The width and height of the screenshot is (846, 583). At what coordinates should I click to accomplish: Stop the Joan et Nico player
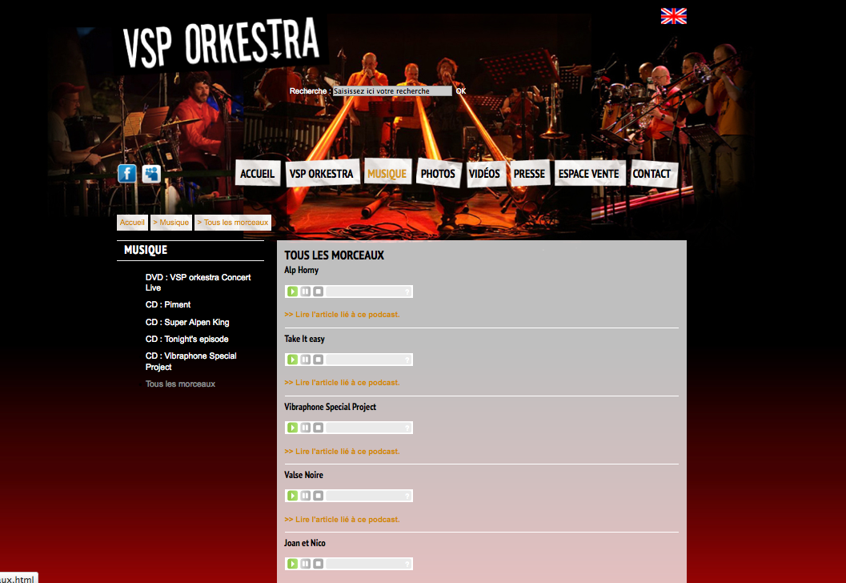(319, 564)
